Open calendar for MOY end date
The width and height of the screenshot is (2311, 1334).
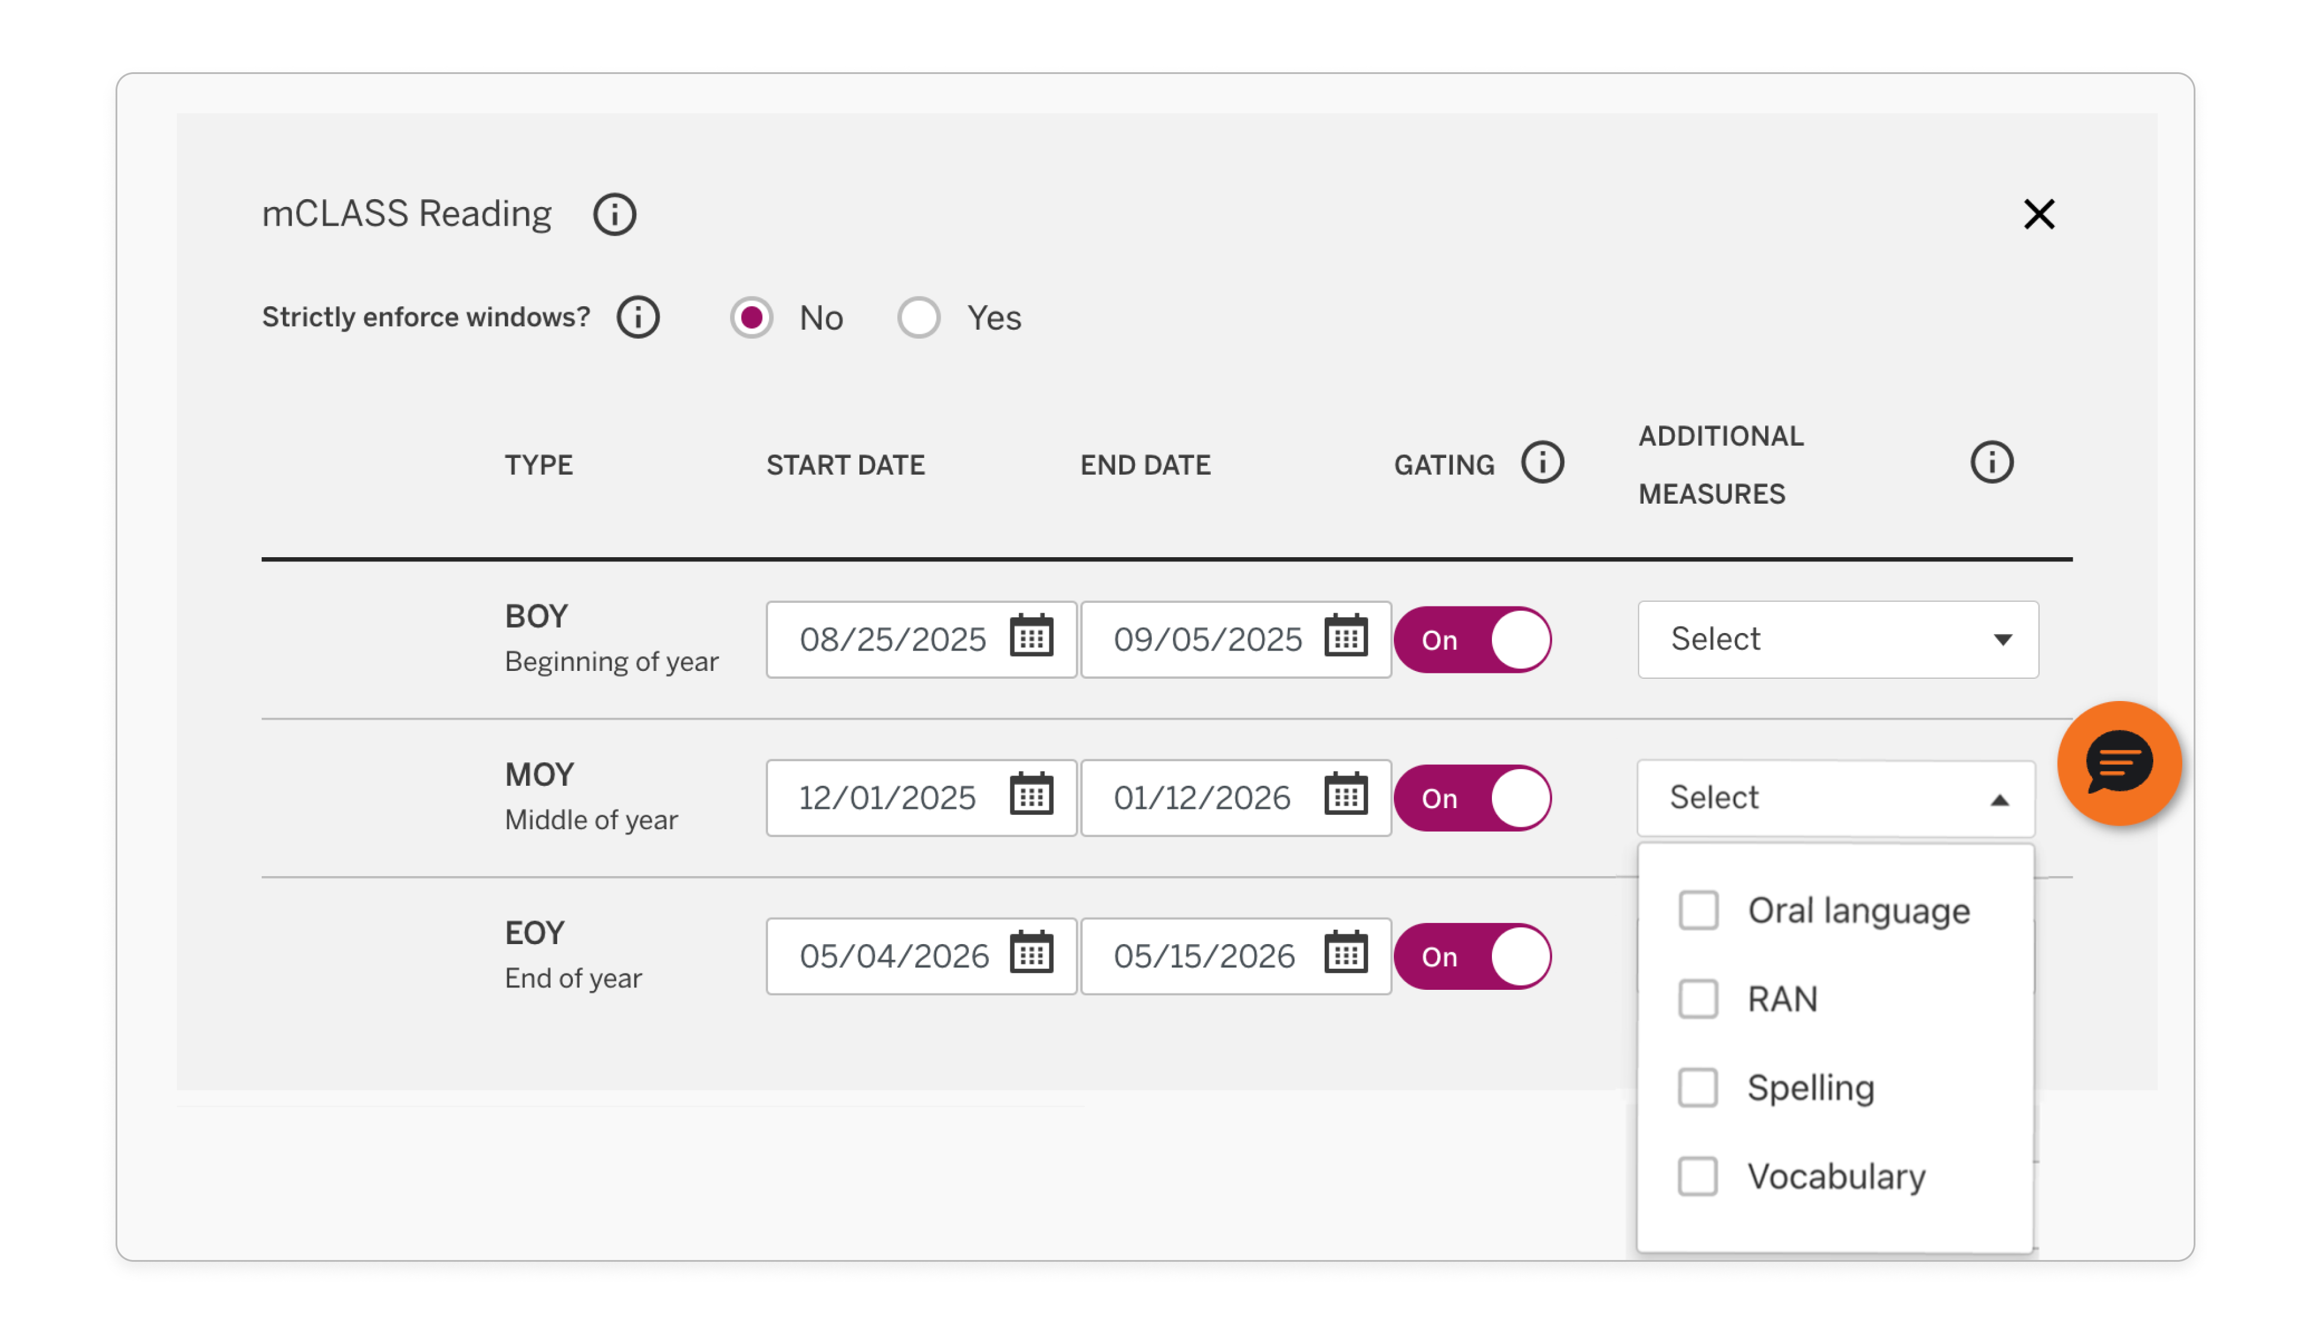[x=1345, y=796]
